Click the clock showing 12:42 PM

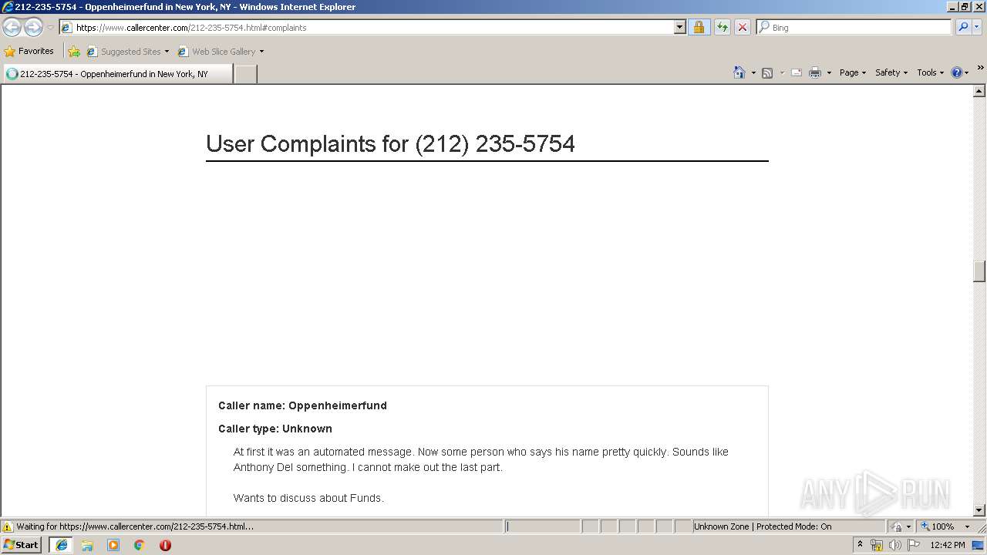click(948, 545)
